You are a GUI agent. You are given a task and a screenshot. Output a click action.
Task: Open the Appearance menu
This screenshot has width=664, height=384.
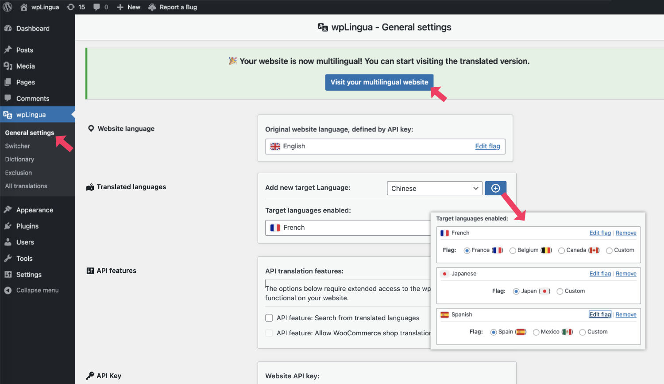click(35, 210)
